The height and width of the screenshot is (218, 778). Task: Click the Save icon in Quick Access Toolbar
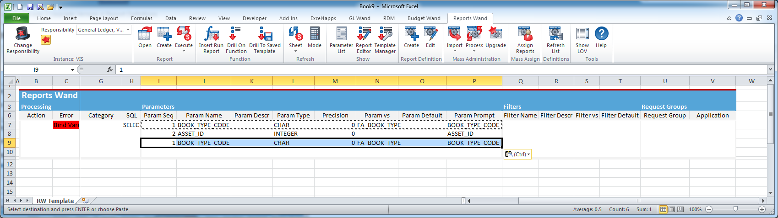click(30, 7)
